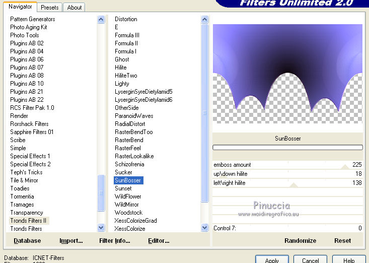Screen dimensions: 369x263
Task: Open the Editor... button
Action: tap(159, 241)
